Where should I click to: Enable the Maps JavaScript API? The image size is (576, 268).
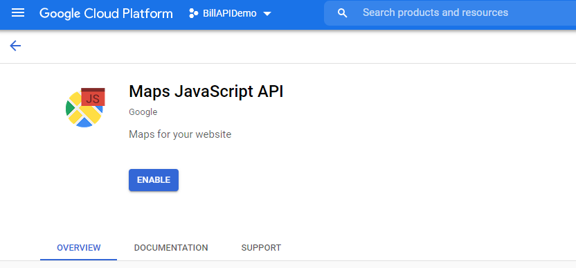pos(154,180)
